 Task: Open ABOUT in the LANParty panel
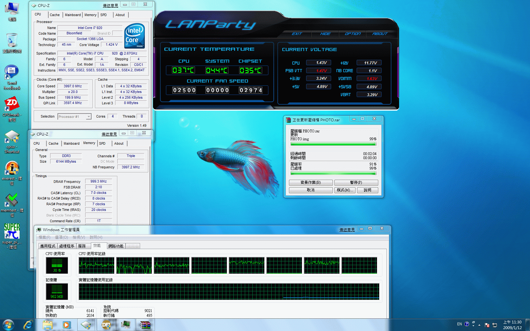(x=380, y=34)
